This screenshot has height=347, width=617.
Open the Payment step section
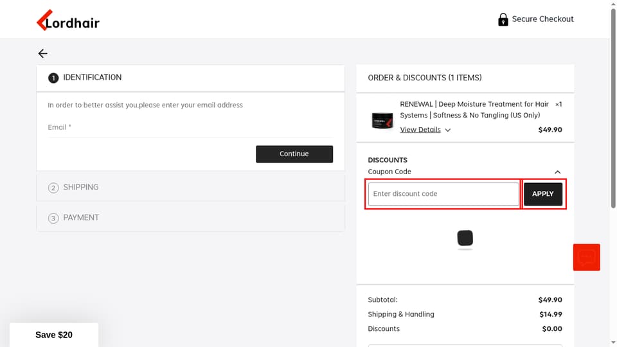coord(190,218)
